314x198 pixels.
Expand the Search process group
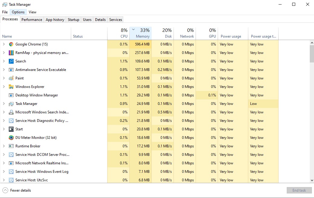4,61
